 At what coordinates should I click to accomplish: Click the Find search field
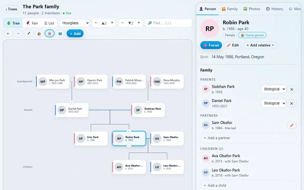[x=168, y=23]
